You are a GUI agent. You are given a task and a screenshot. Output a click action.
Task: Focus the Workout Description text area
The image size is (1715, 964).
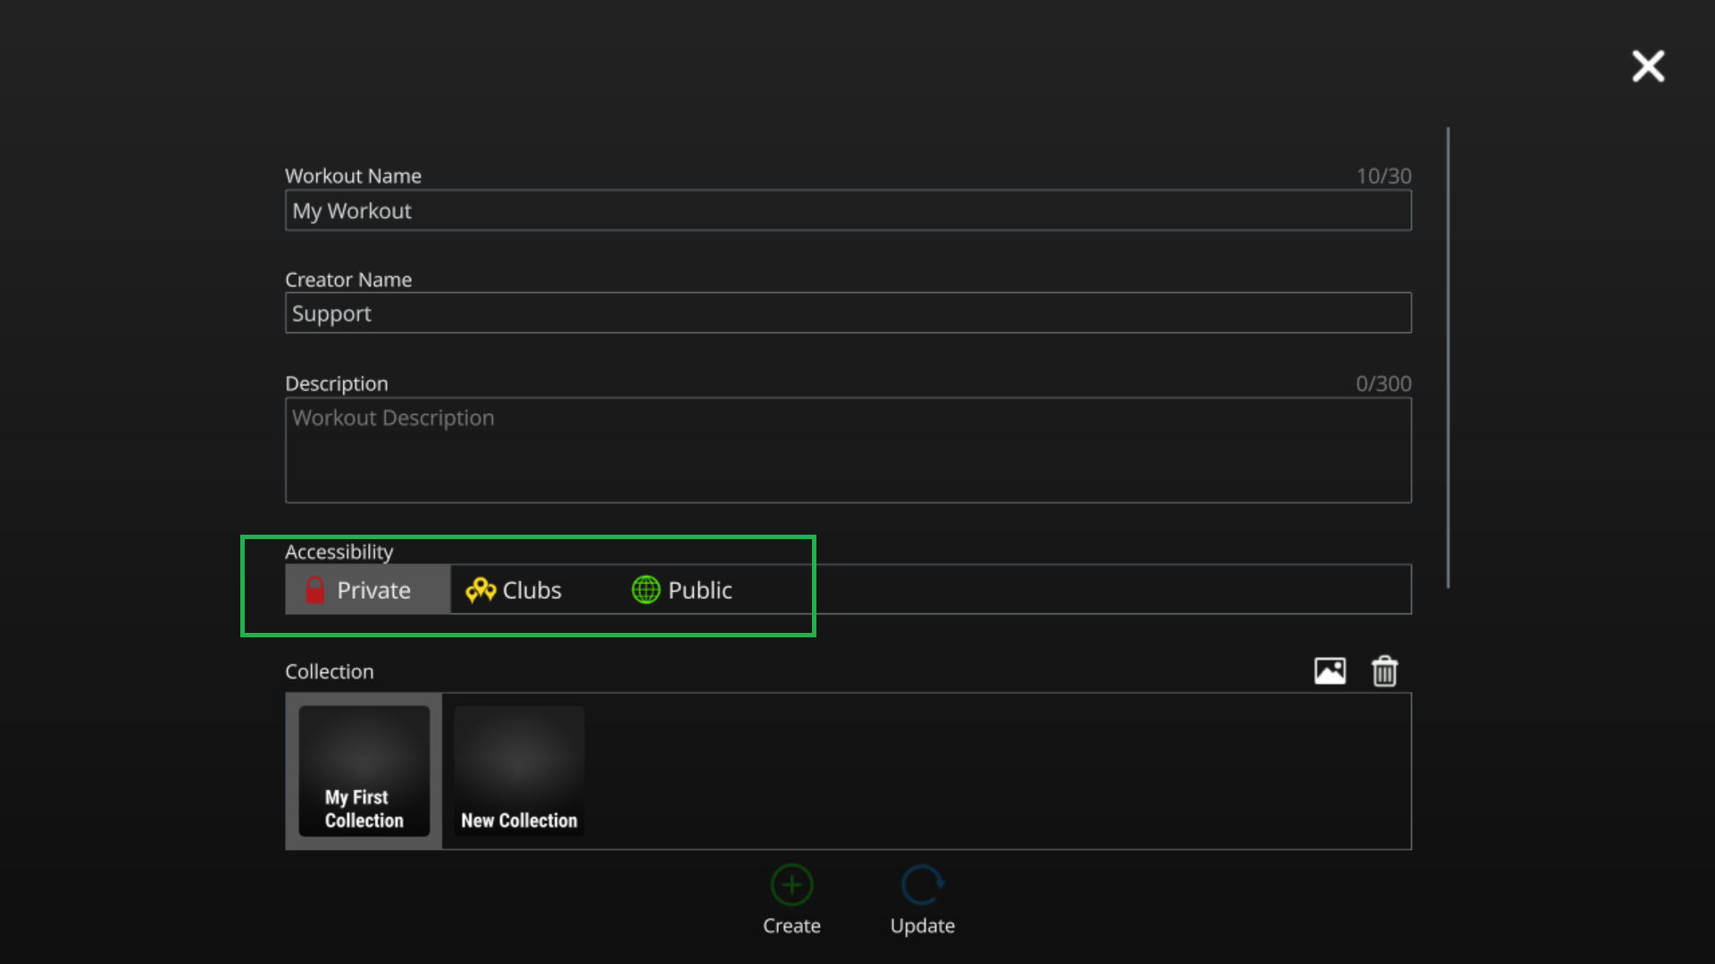coord(849,451)
